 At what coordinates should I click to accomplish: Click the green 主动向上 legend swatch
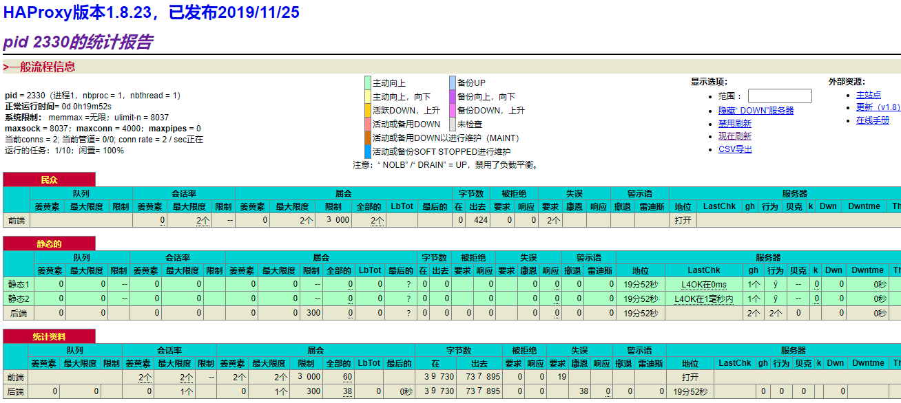[x=368, y=83]
